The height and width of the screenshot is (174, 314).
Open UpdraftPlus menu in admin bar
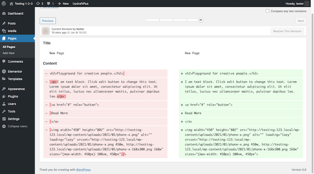81,3
